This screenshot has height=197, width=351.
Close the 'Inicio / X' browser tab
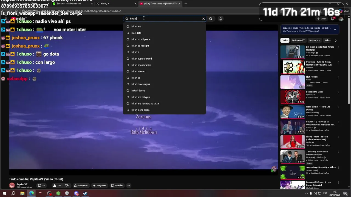(x=135, y=4)
